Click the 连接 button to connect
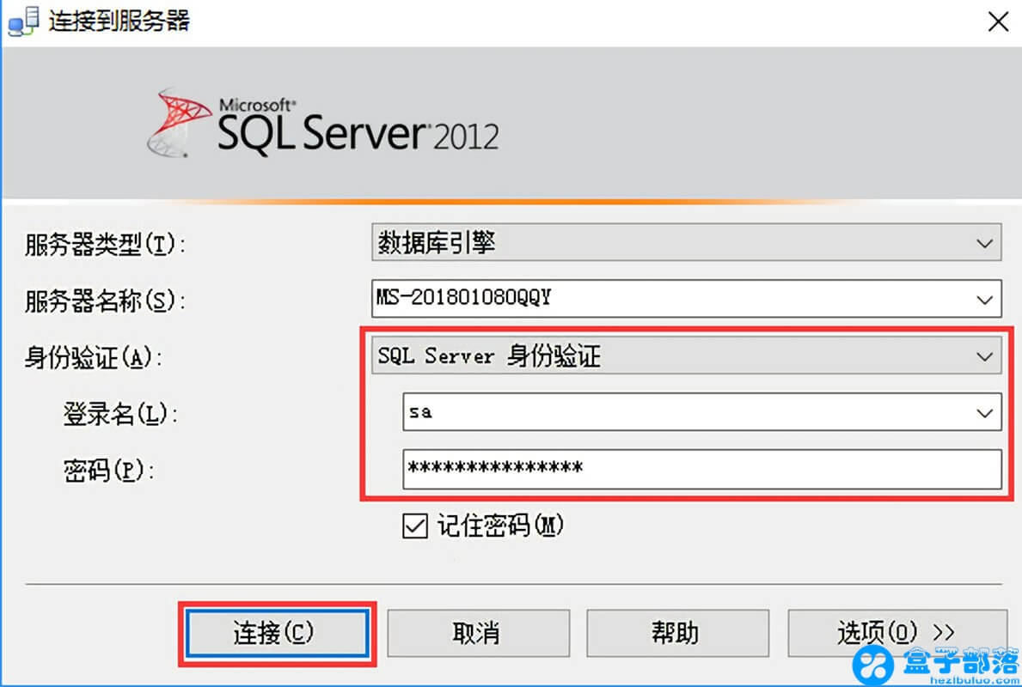This screenshot has height=687, width=1022. [x=277, y=633]
